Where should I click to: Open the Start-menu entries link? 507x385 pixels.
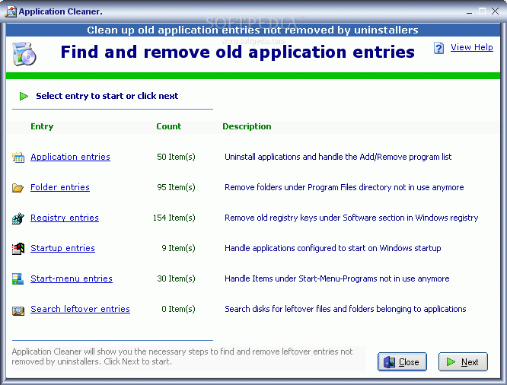(x=72, y=278)
